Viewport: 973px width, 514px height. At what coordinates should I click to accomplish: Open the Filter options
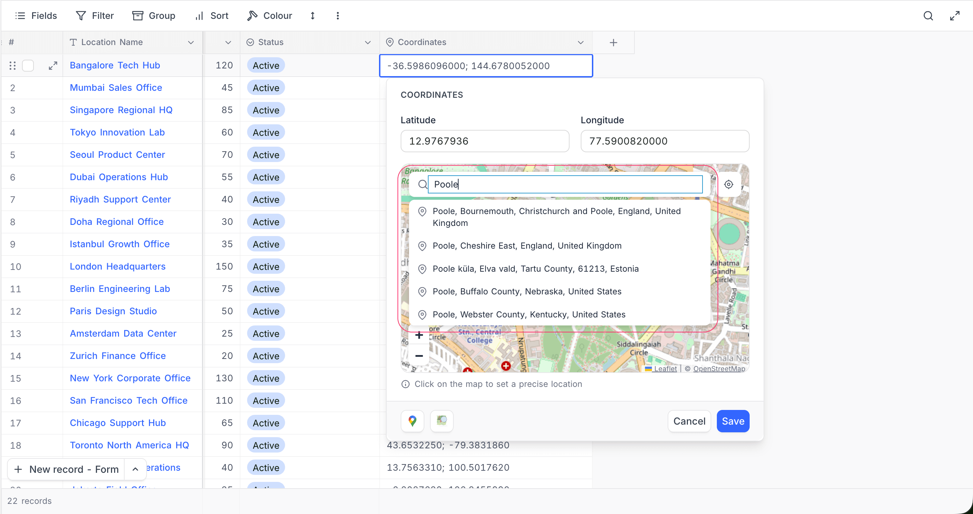coord(94,15)
